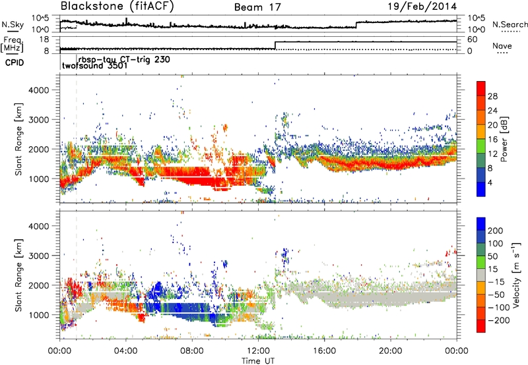This screenshot has height=365, width=528.
Task: Click the '08:00' time axis tick
Action: pos(192,351)
